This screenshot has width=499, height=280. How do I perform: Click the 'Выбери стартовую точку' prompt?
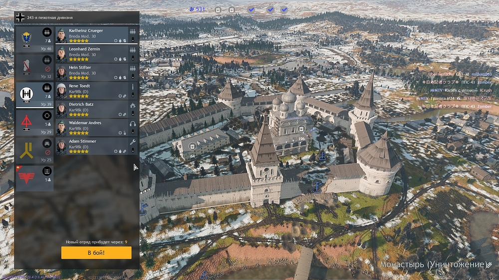[249, 32]
